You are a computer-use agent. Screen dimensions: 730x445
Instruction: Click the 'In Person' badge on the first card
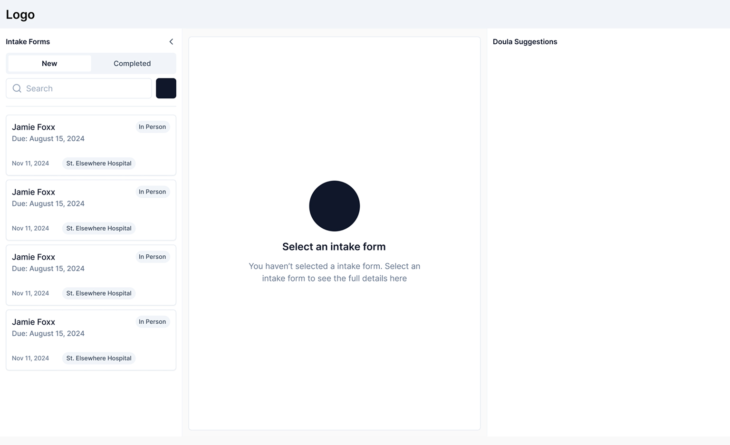click(x=152, y=126)
